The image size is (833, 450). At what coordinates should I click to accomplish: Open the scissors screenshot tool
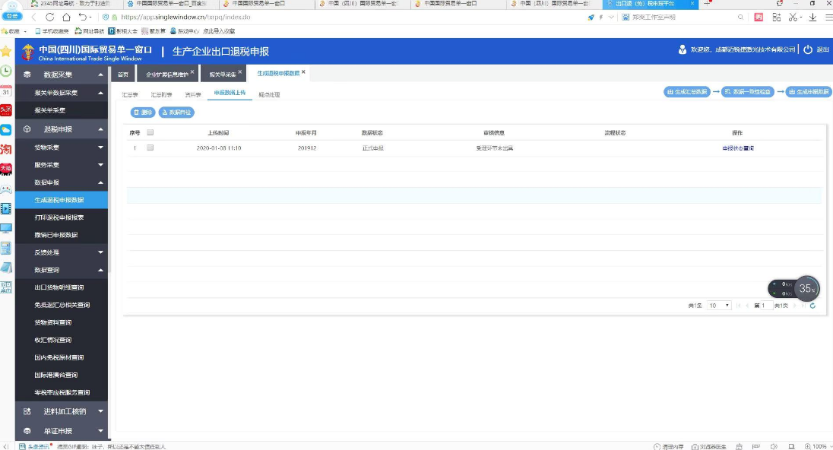pos(793,17)
